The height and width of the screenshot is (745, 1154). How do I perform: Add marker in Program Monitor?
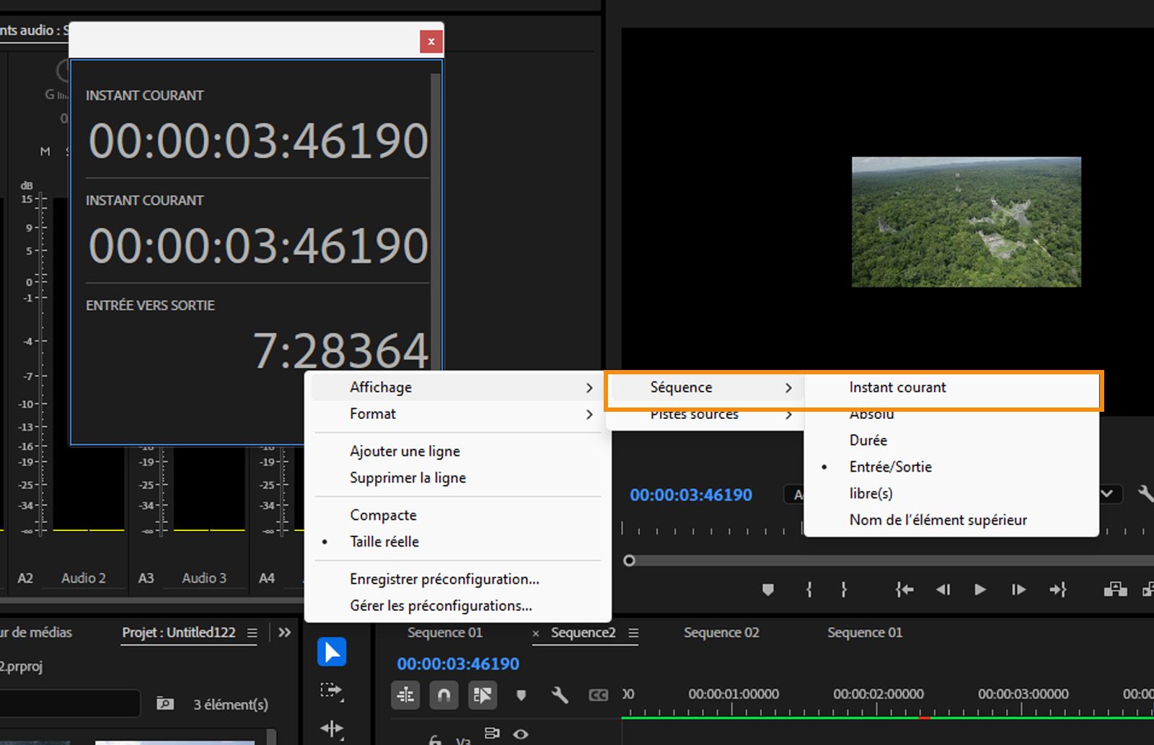(x=768, y=590)
